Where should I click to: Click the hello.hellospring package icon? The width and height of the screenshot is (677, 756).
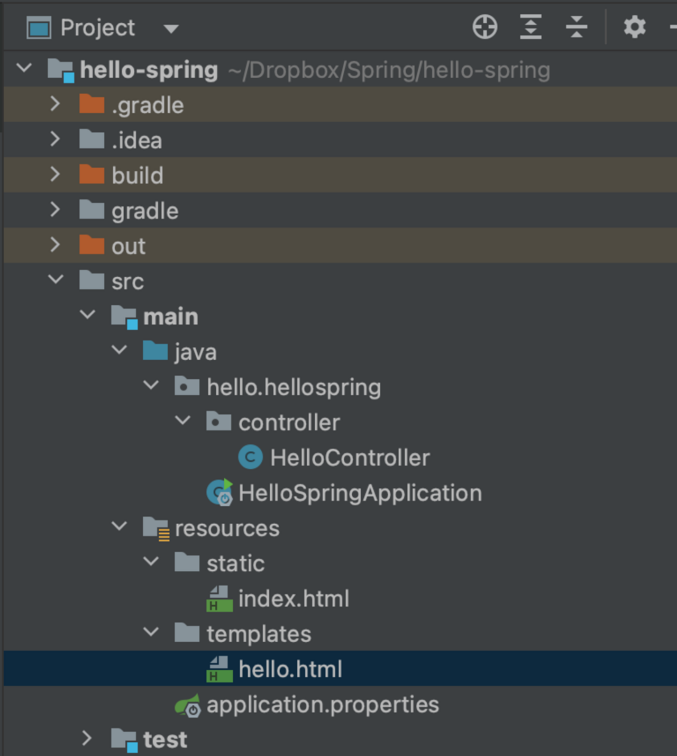pyautogui.click(x=187, y=386)
